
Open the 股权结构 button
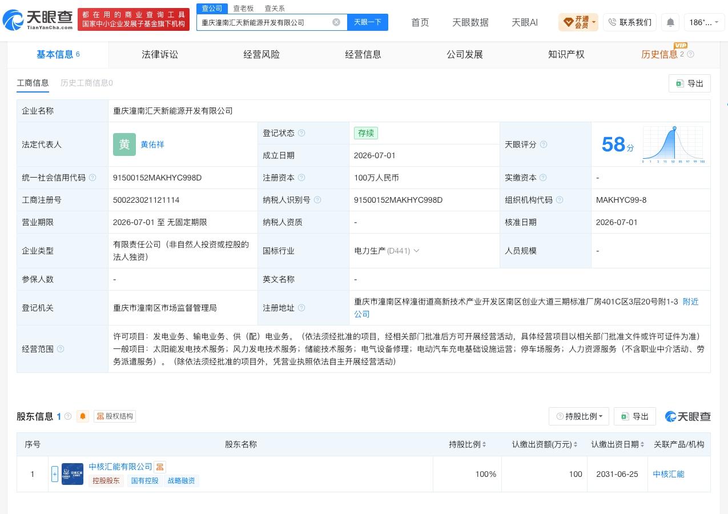(x=115, y=416)
